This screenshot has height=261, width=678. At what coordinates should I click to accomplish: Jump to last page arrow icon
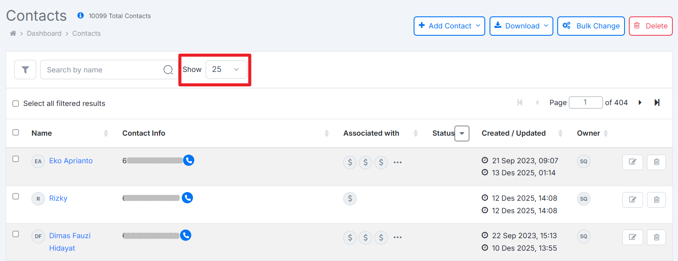pyautogui.click(x=657, y=103)
